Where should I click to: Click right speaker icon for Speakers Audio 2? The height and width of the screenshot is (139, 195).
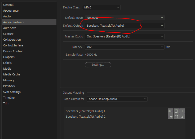click(170, 117)
